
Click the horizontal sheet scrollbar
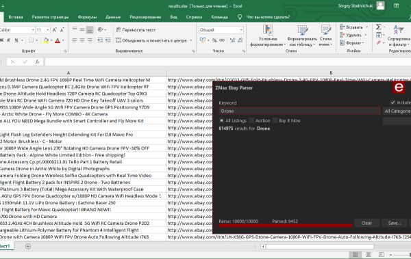click(319, 247)
